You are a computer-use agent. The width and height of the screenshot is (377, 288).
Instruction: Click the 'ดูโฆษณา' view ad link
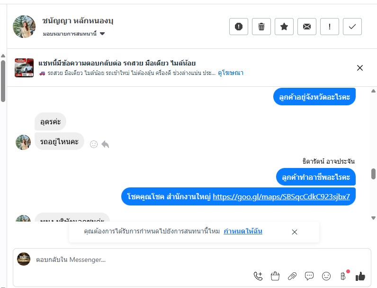click(x=231, y=73)
